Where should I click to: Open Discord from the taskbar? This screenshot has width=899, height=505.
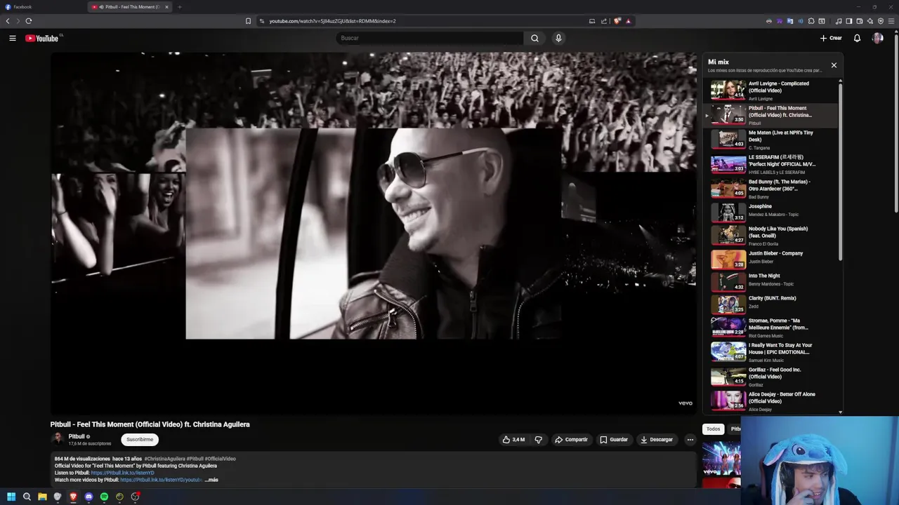(x=88, y=497)
